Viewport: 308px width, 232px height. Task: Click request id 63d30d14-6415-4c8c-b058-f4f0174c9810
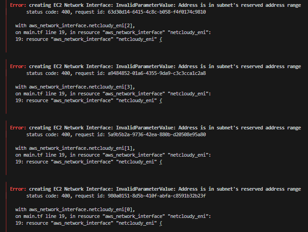point(157,12)
